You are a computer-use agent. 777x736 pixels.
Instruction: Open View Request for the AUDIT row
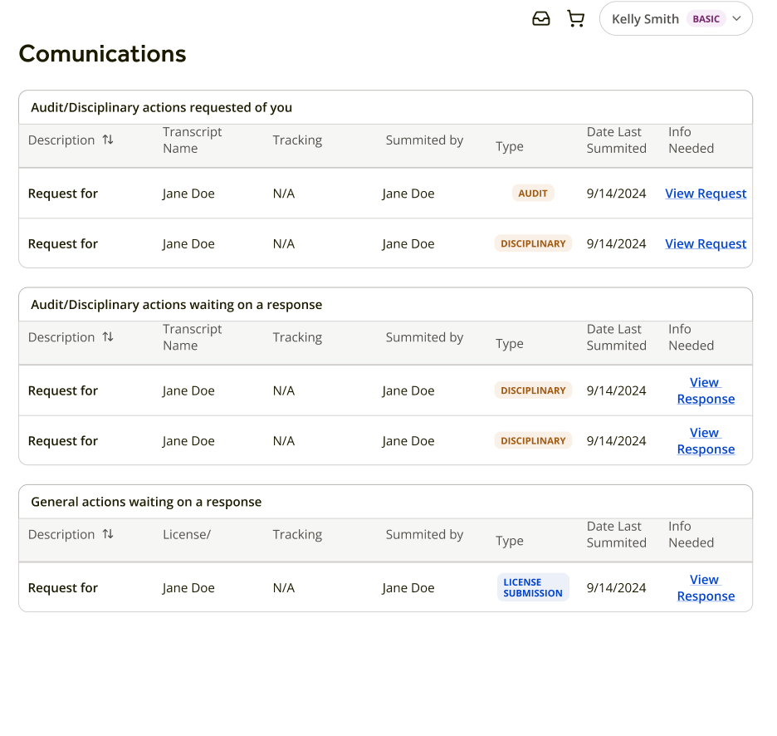tap(706, 194)
